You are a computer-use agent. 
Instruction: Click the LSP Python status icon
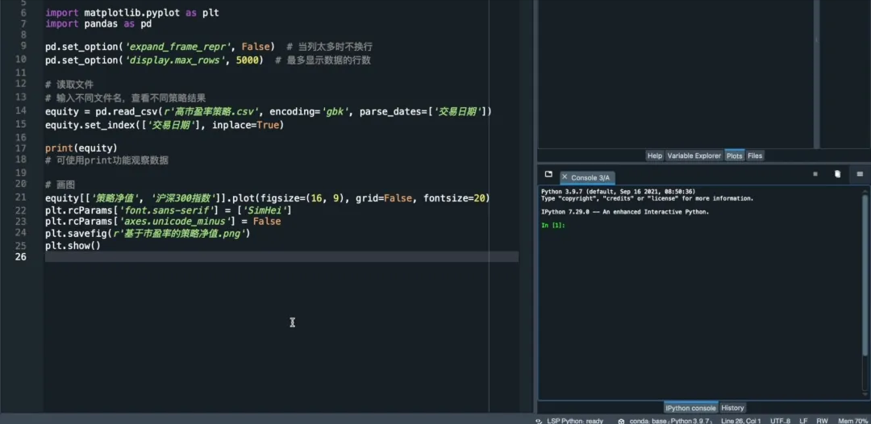click(538, 421)
